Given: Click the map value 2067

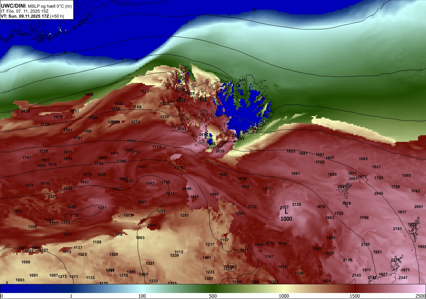Looking at the screenshot, I should tap(353, 179).
